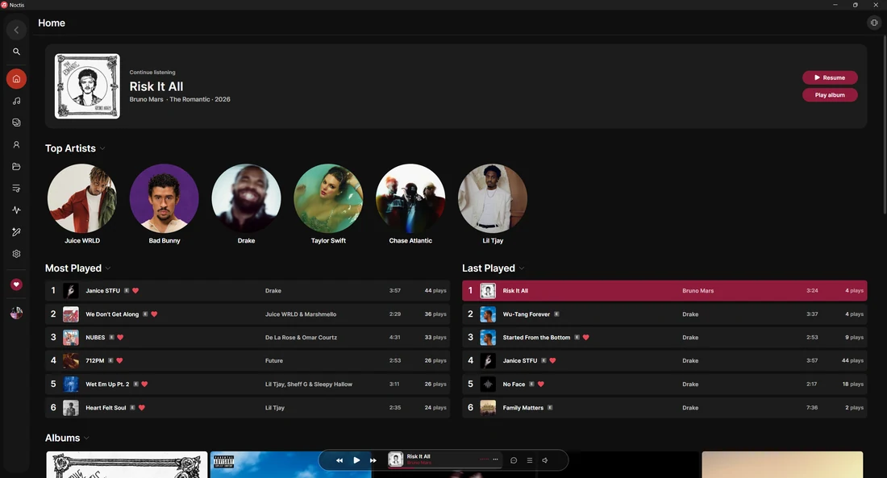
Task: Select Risk It All row in Last Played
Action: coord(664,291)
